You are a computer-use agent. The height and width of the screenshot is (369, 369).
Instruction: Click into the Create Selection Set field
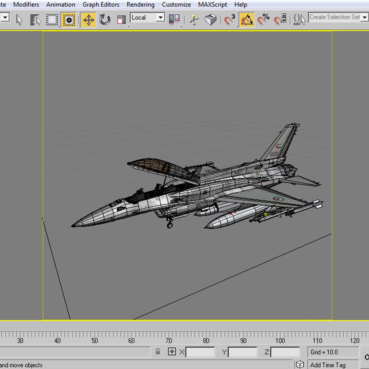(x=334, y=17)
